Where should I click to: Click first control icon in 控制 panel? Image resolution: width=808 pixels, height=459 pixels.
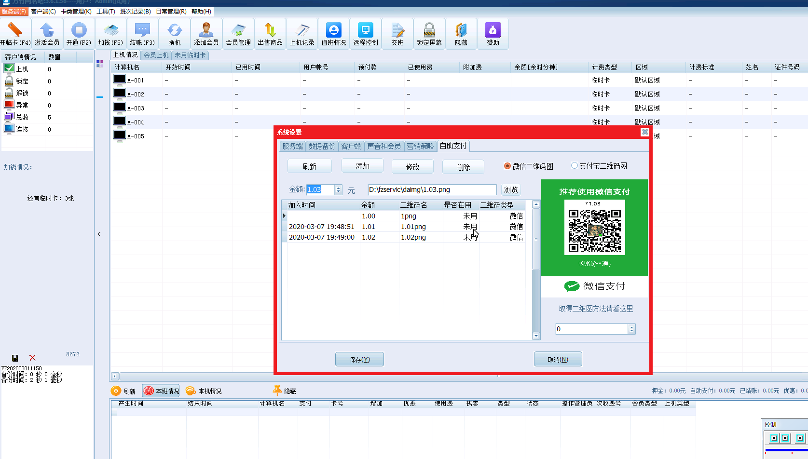pyautogui.click(x=774, y=438)
